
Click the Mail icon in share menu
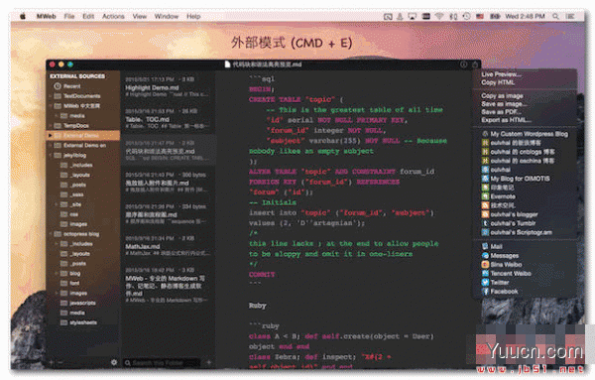[x=485, y=246]
